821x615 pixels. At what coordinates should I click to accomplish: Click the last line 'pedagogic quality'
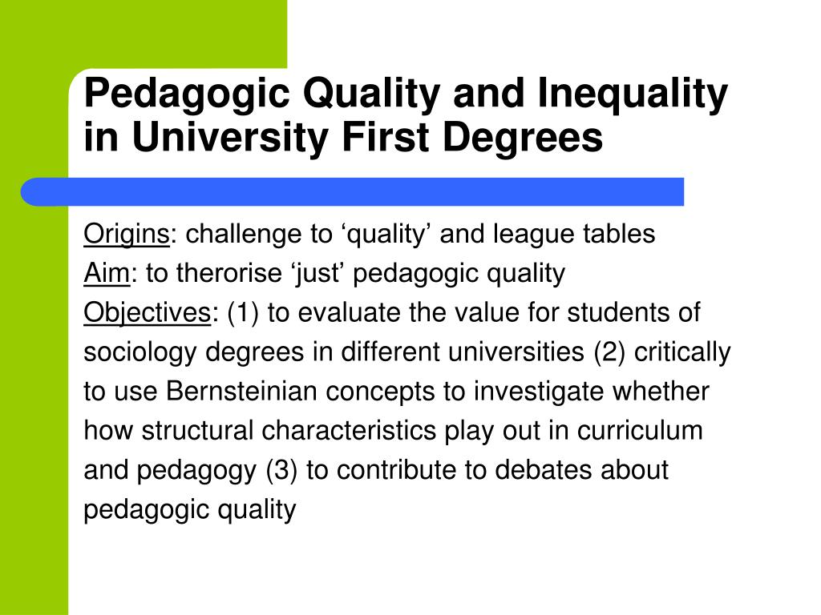click(190, 510)
